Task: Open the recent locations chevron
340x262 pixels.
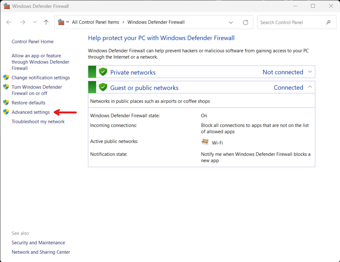Action: pos(35,22)
